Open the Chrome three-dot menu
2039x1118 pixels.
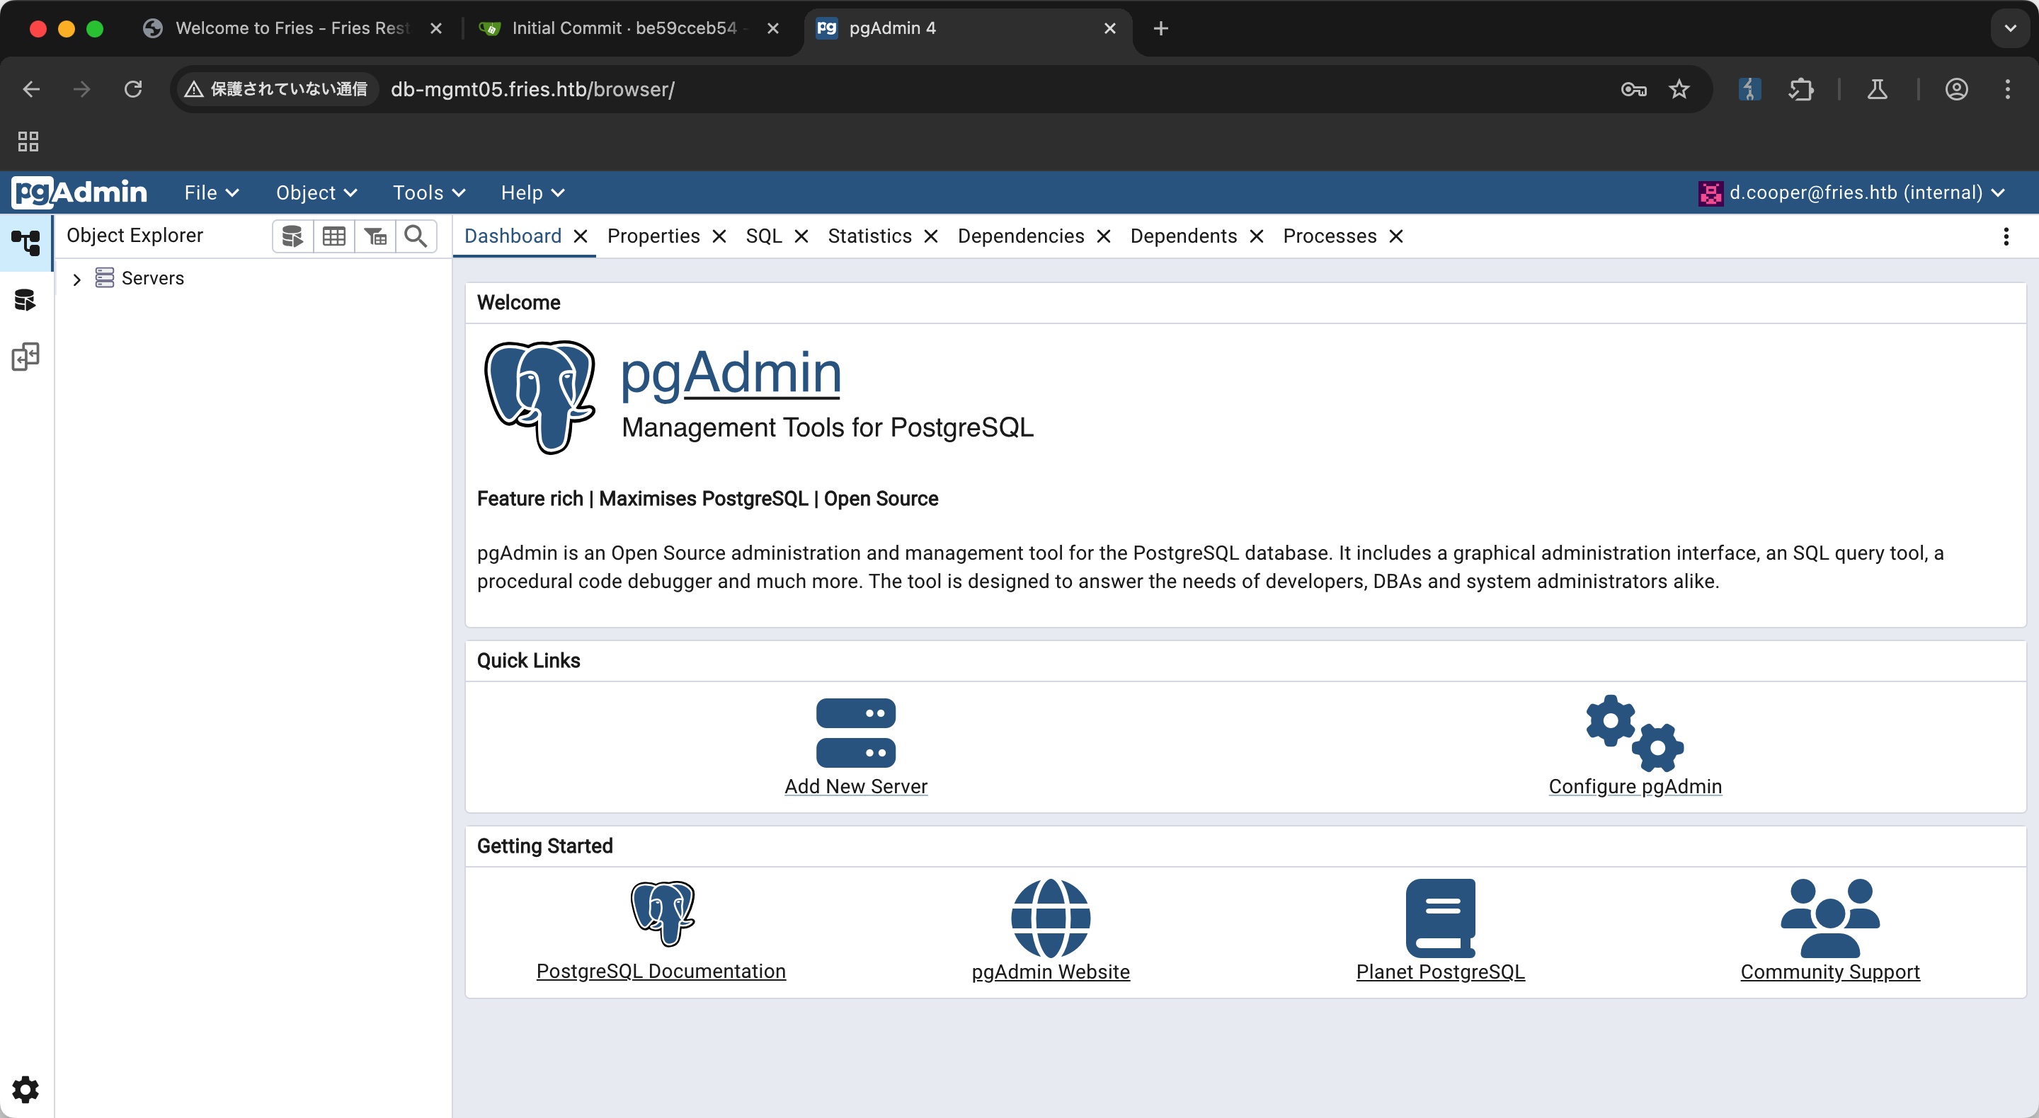click(2007, 89)
